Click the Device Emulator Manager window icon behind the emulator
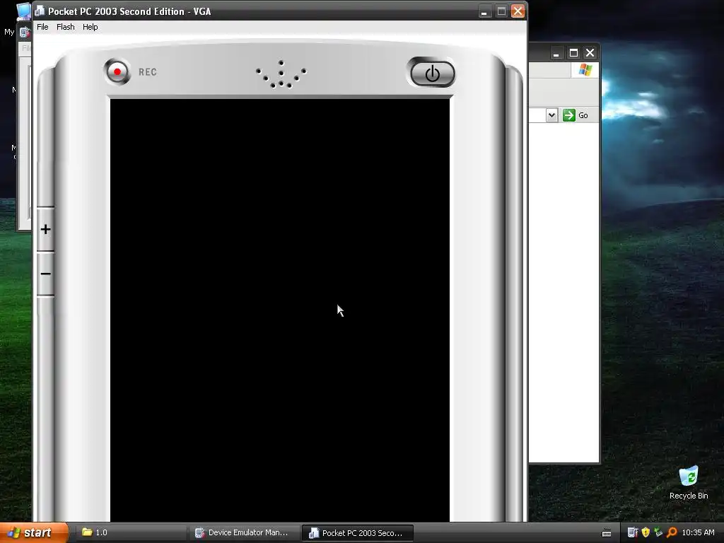The image size is (724, 543). tap(25, 33)
